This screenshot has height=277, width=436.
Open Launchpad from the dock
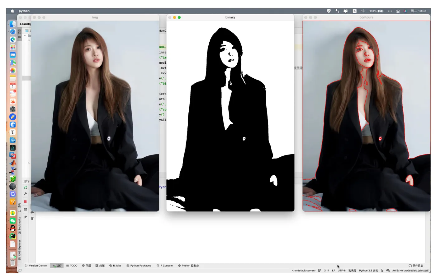(12, 47)
